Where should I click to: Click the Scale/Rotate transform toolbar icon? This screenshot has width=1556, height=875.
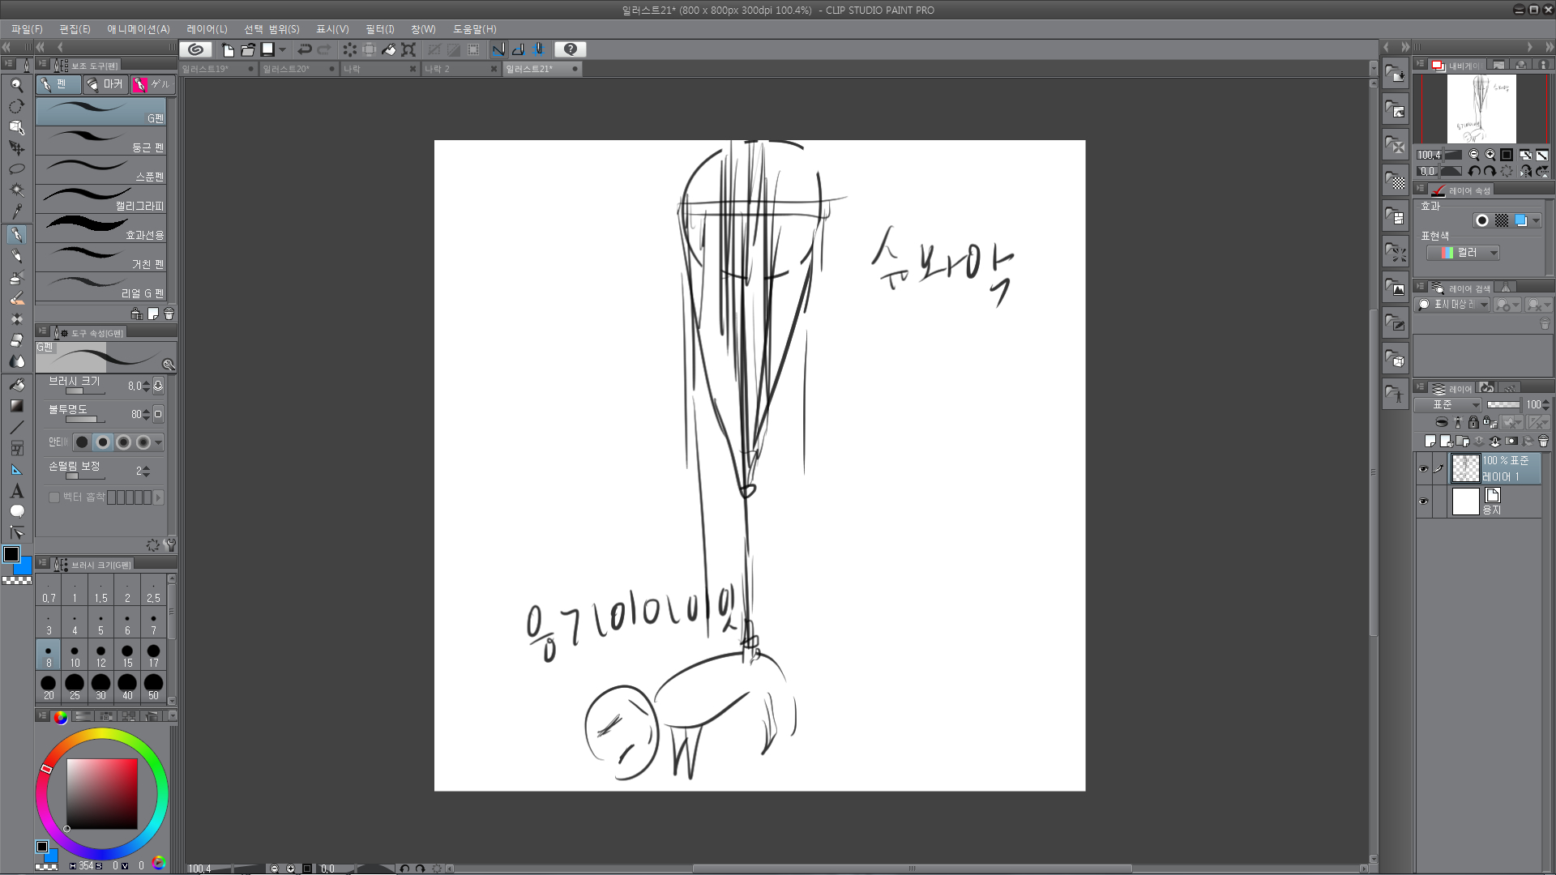(408, 49)
